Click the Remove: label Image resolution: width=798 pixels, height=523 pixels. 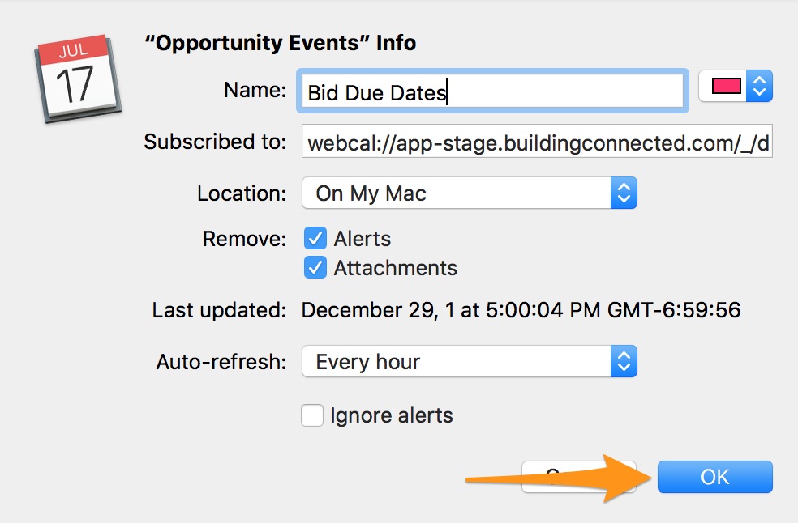point(244,239)
